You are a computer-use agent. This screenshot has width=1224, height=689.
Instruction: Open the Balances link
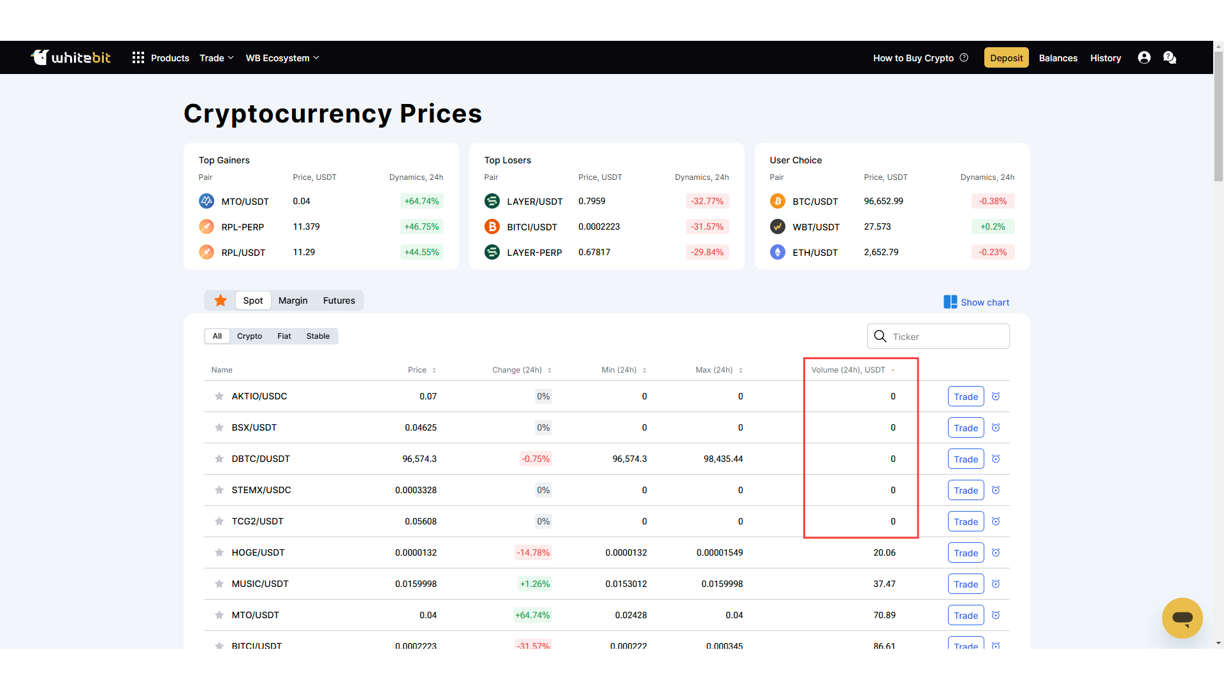point(1058,58)
